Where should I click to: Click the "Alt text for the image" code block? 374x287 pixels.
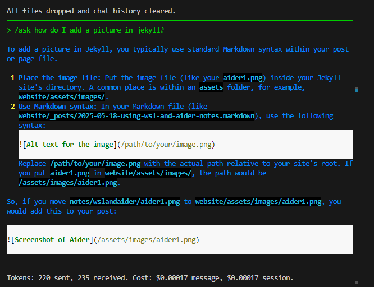click(x=117, y=145)
